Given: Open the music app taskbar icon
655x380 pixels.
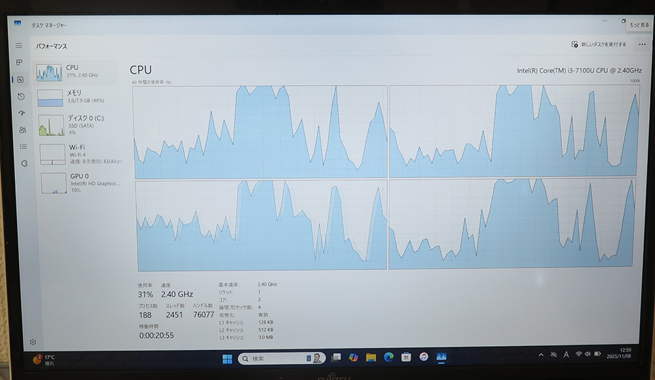Looking at the screenshot, I should 424,356.
